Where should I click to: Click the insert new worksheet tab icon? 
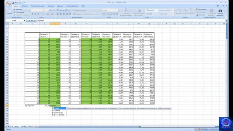(36, 127)
